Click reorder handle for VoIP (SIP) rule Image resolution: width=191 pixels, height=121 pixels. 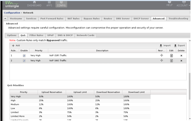click(x=161, y=55)
